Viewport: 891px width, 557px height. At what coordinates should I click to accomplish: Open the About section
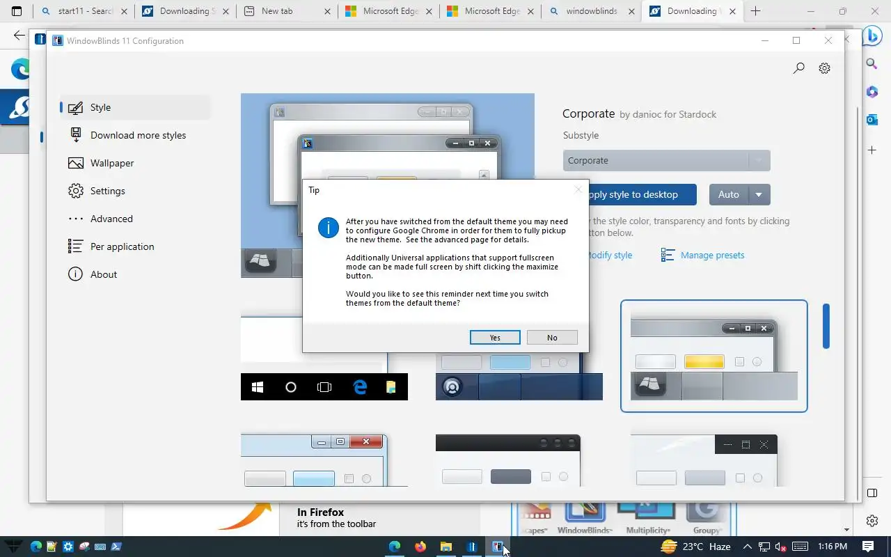pyautogui.click(x=135, y=274)
